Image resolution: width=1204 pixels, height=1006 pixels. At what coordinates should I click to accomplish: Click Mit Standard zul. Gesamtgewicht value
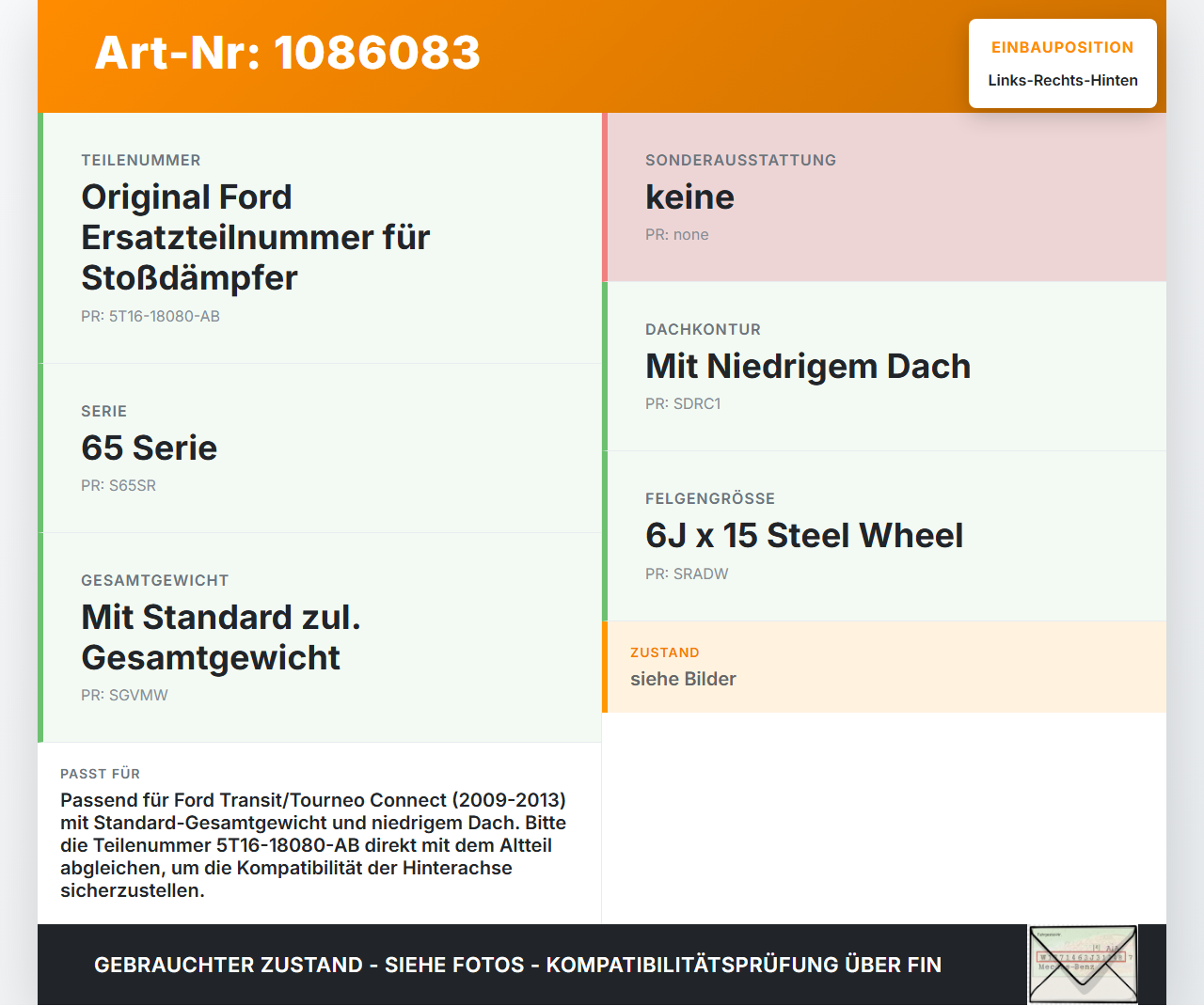(x=221, y=637)
